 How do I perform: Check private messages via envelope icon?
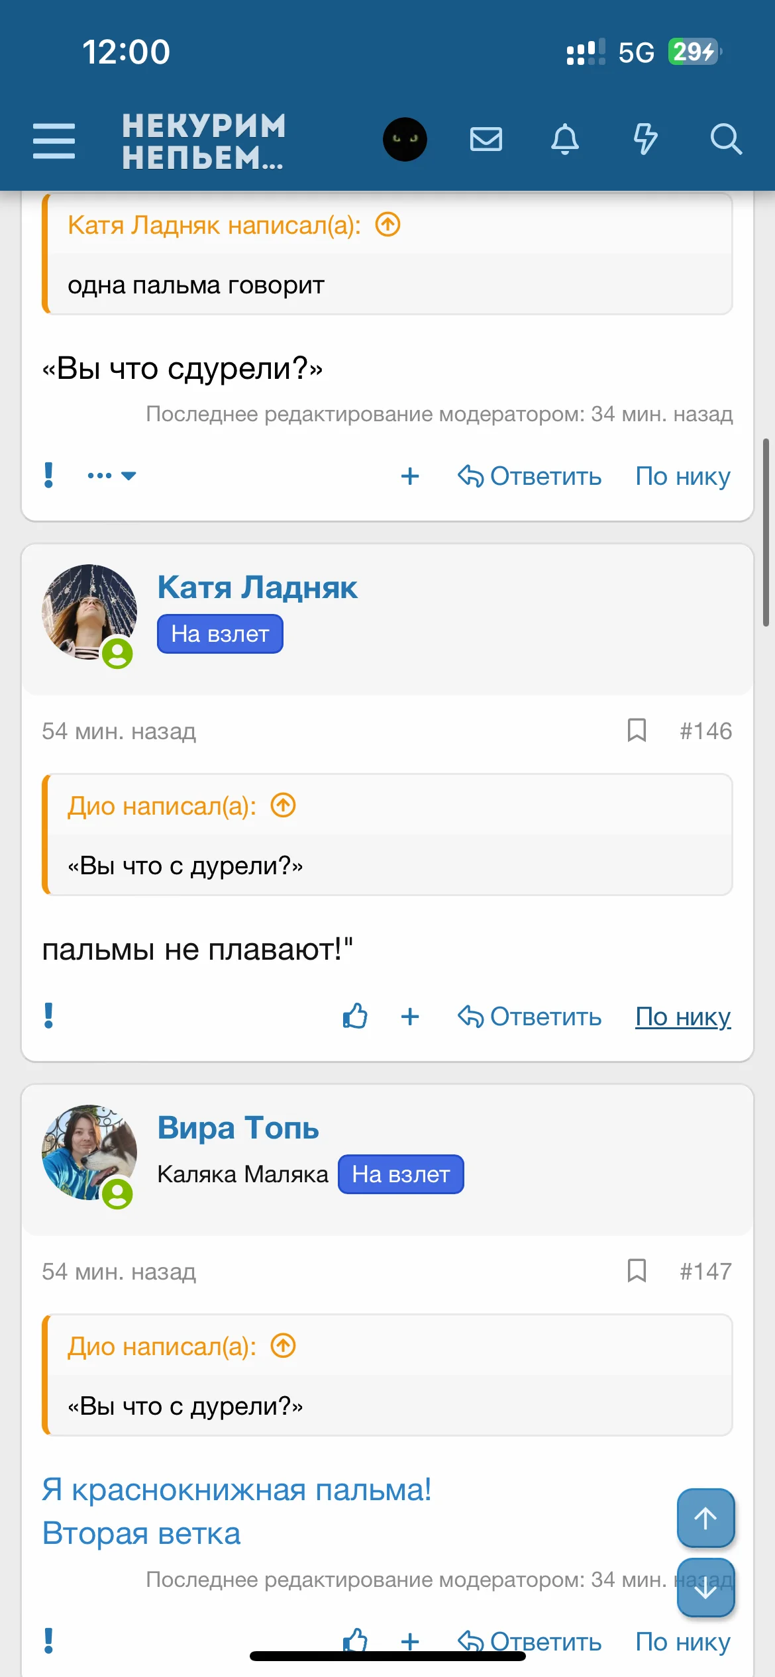(486, 139)
